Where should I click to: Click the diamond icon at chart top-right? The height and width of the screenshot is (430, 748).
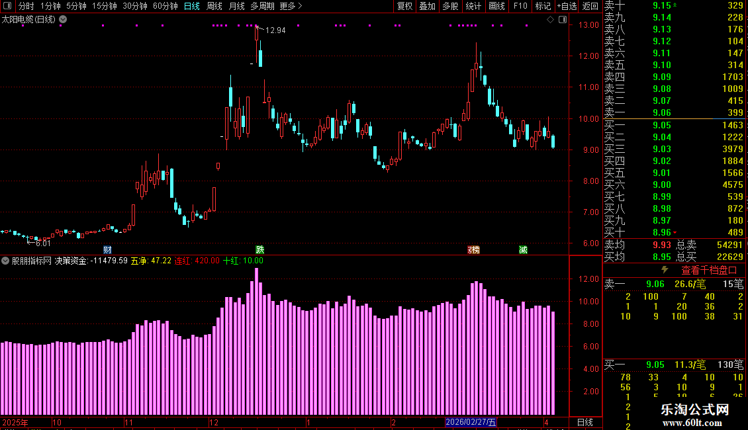(550, 20)
